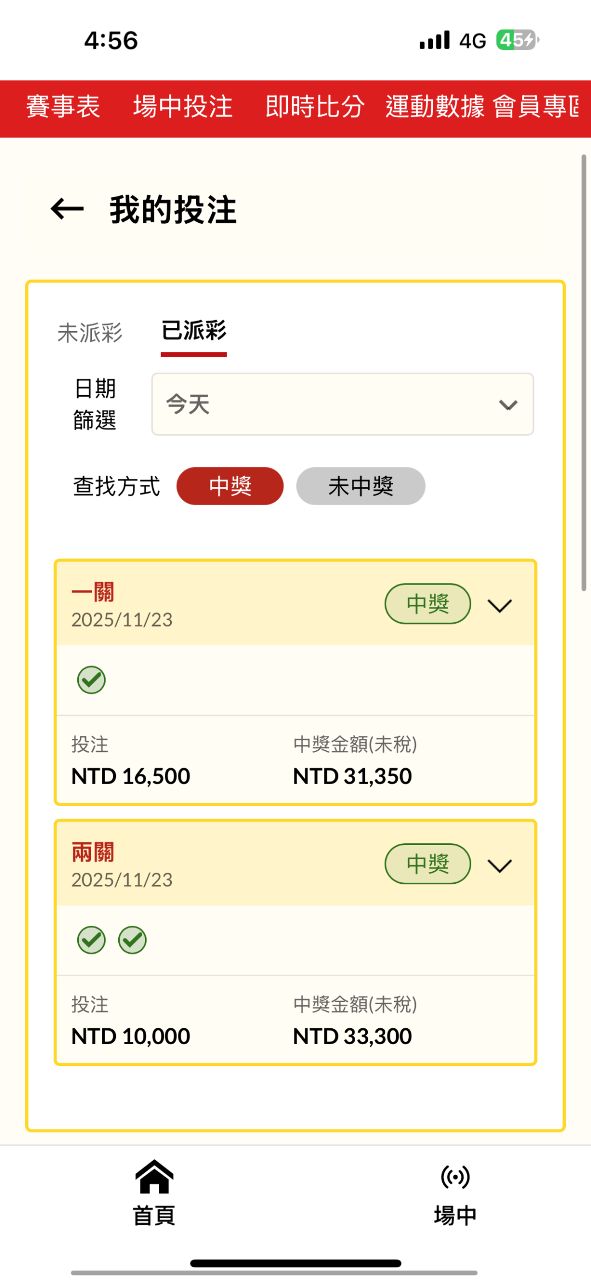
Task: Tap first green checkmark in 兩關 card
Action: 91,940
